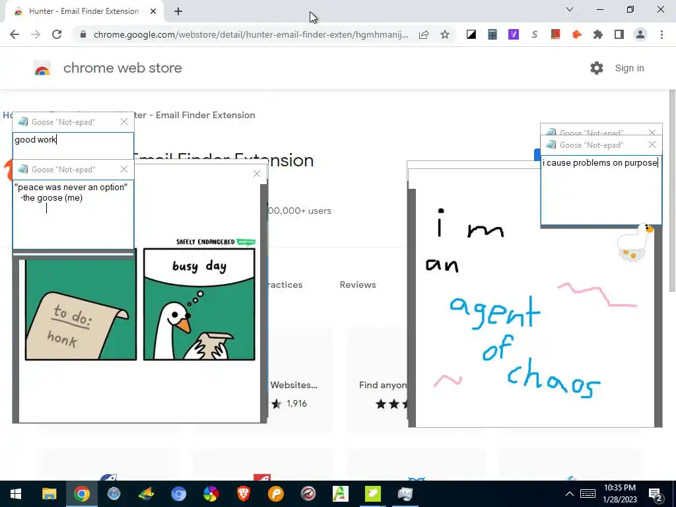Open the gray S extension icon
The width and height of the screenshot is (676, 507).
click(535, 34)
